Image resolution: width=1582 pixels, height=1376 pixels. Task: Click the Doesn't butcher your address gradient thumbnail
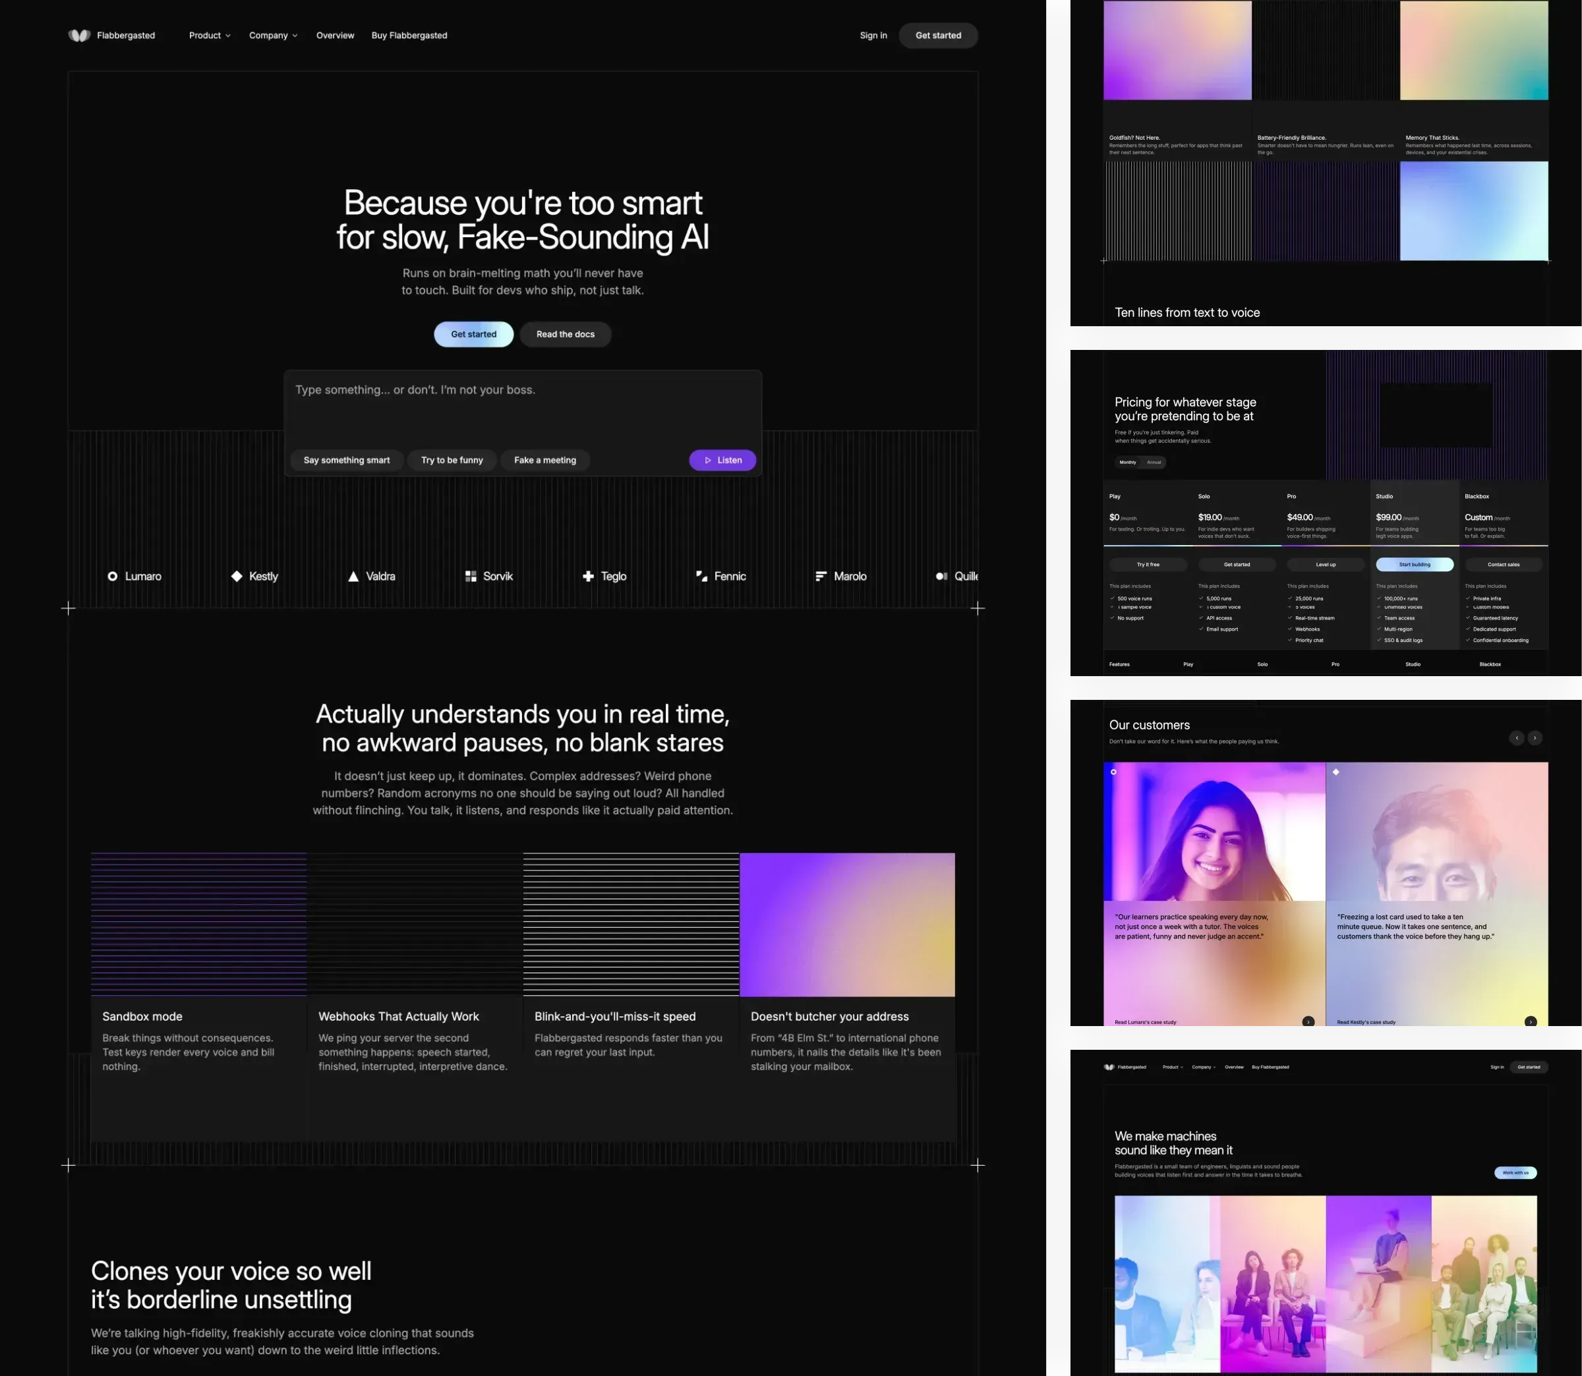[847, 925]
